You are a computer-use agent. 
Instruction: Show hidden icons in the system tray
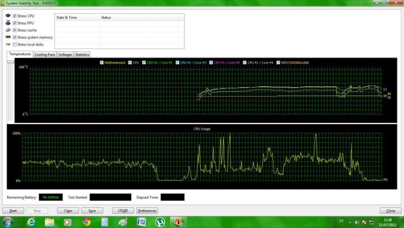(x=350, y=222)
